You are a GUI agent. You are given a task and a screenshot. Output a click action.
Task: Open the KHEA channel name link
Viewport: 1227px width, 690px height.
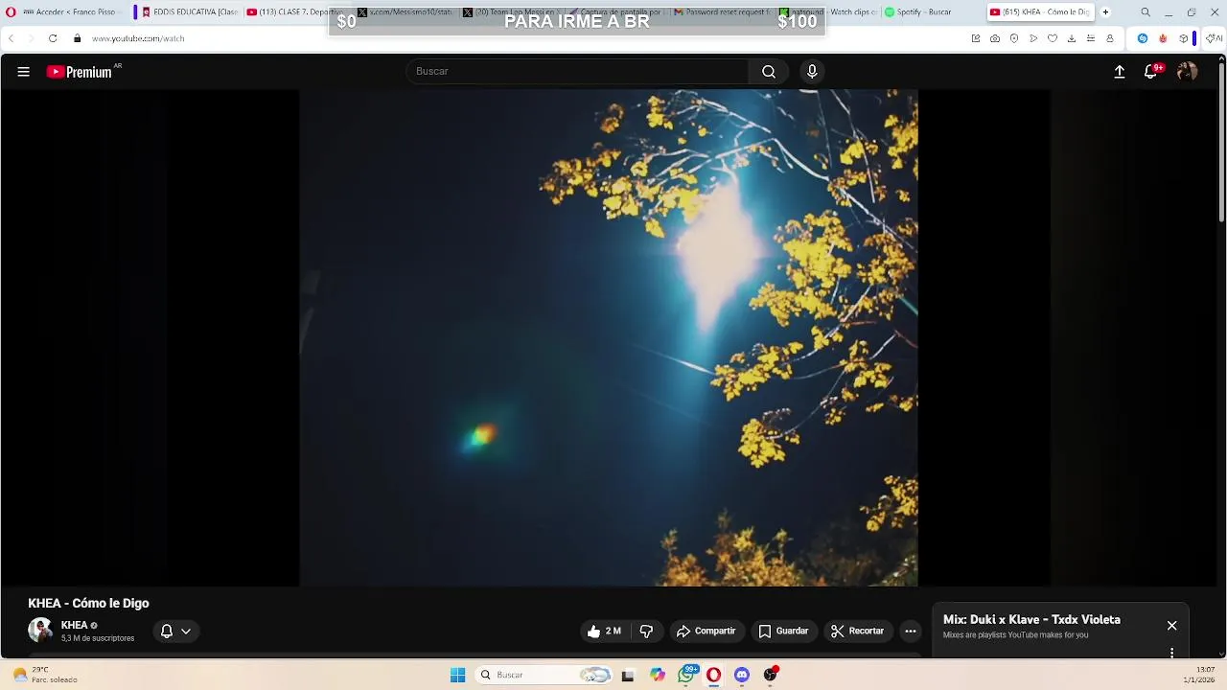74,625
